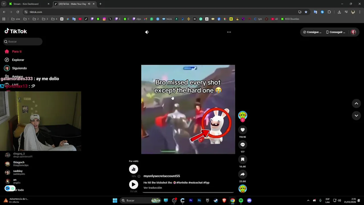Open Discord from the taskbar
The image size is (364, 205).
point(249,200)
